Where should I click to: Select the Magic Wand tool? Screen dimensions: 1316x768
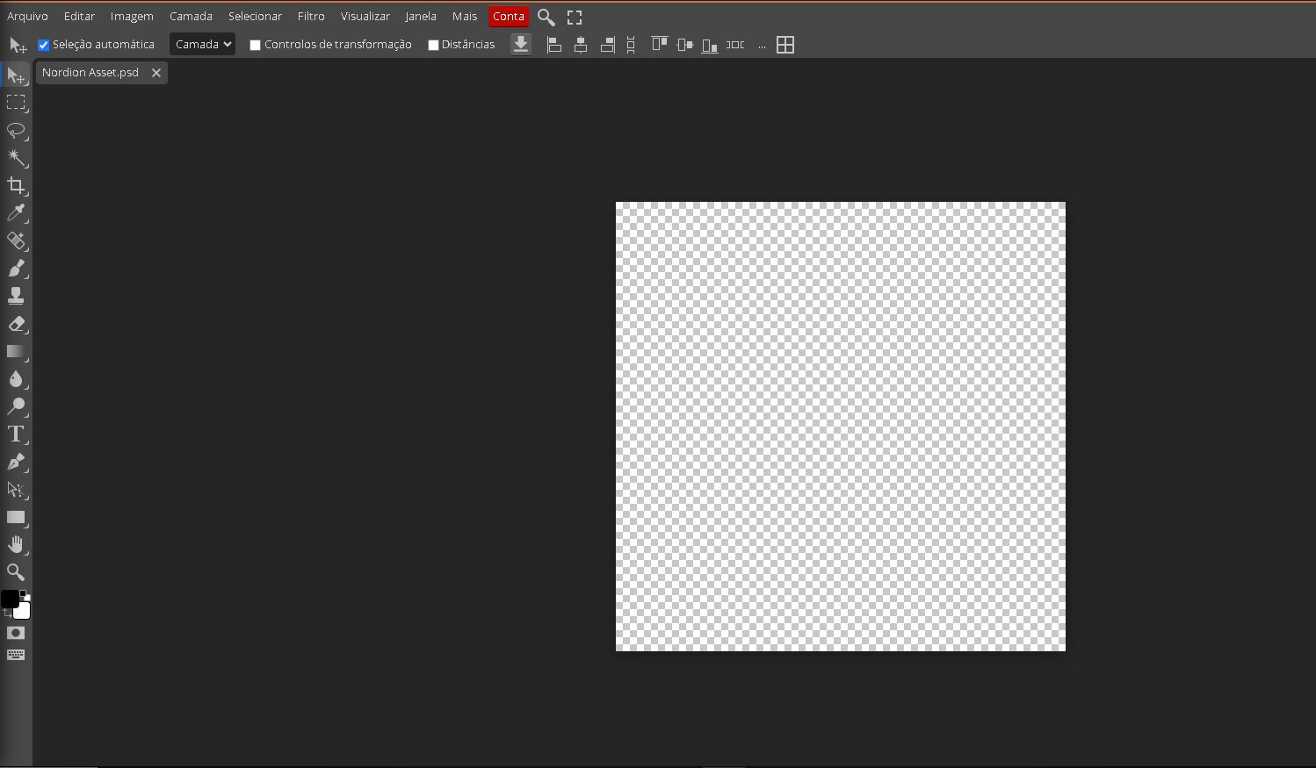16,158
